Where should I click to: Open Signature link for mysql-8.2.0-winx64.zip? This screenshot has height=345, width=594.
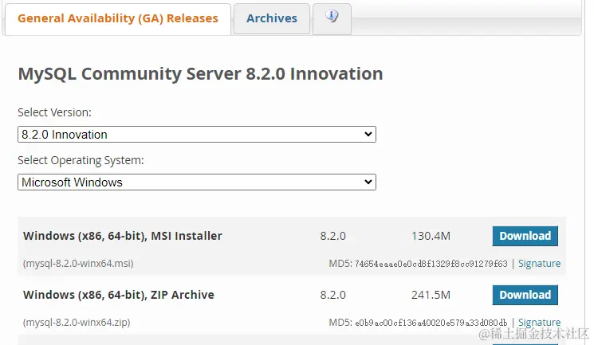[539, 322]
